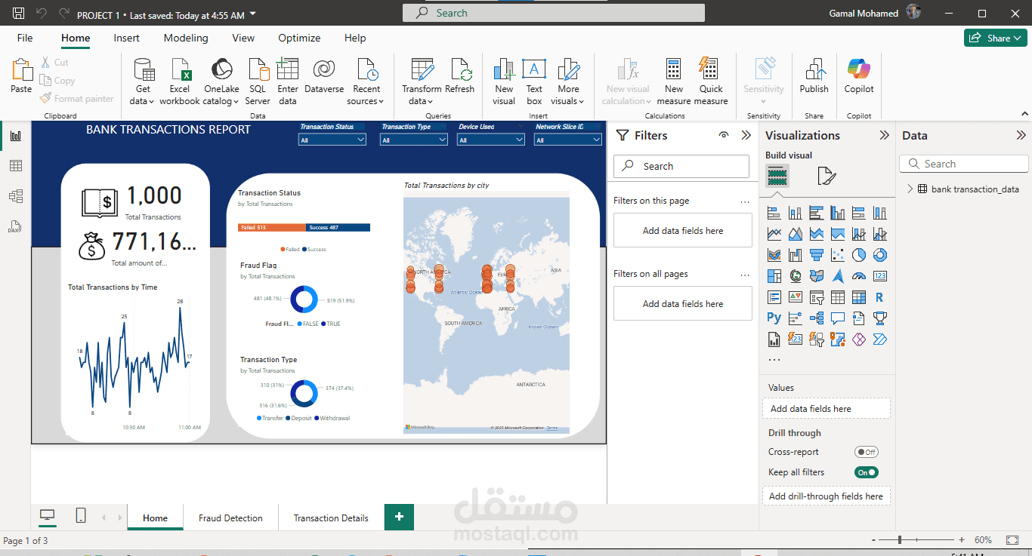Refresh the report data
The width and height of the screenshot is (1032, 556).
click(x=460, y=75)
